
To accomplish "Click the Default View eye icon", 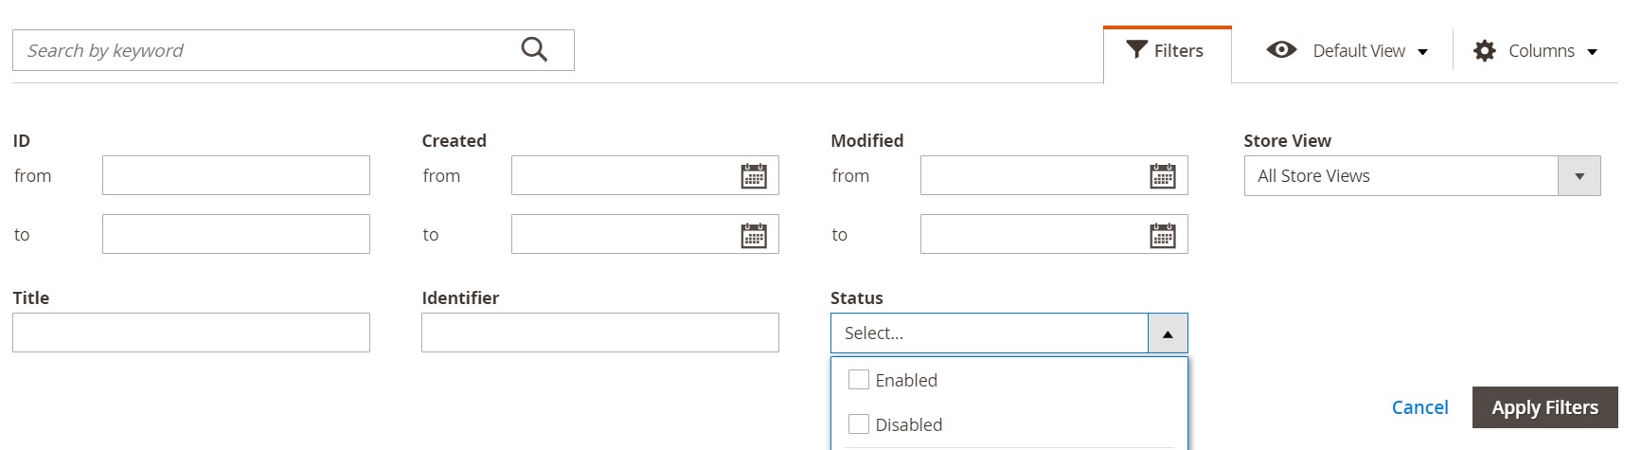I will 1281,50.
